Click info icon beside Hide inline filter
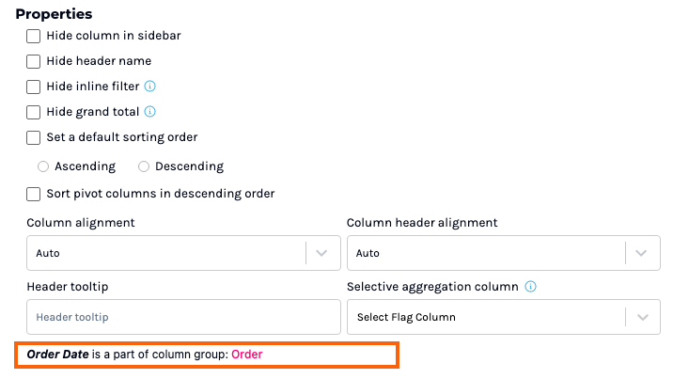The width and height of the screenshot is (673, 379). pos(149,87)
